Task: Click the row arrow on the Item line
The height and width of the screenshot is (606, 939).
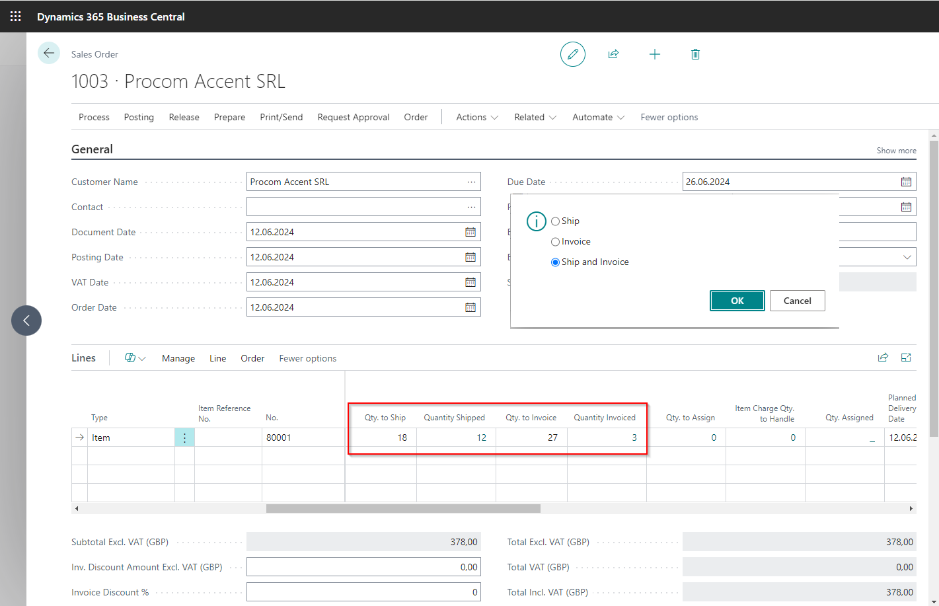Action: tap(80, 437)
